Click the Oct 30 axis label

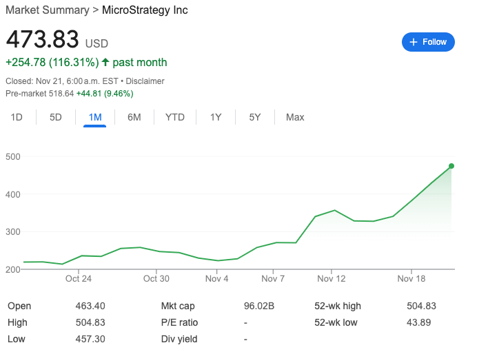[156, 278]
